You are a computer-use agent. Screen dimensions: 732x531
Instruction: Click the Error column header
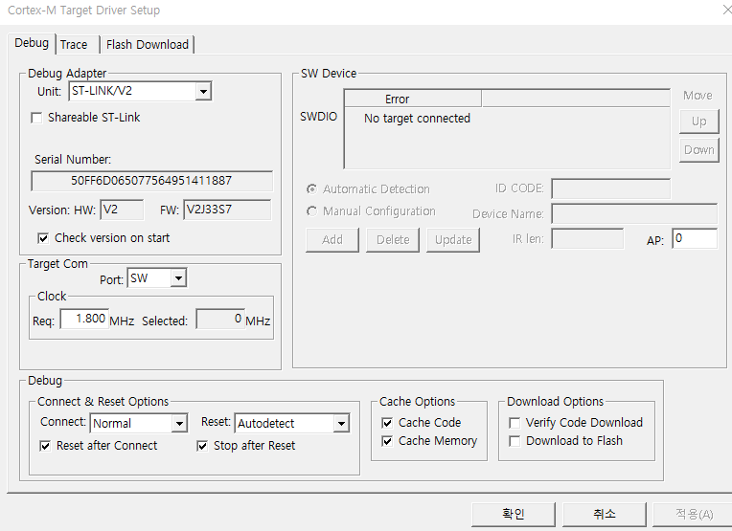(x=413, y=99)
